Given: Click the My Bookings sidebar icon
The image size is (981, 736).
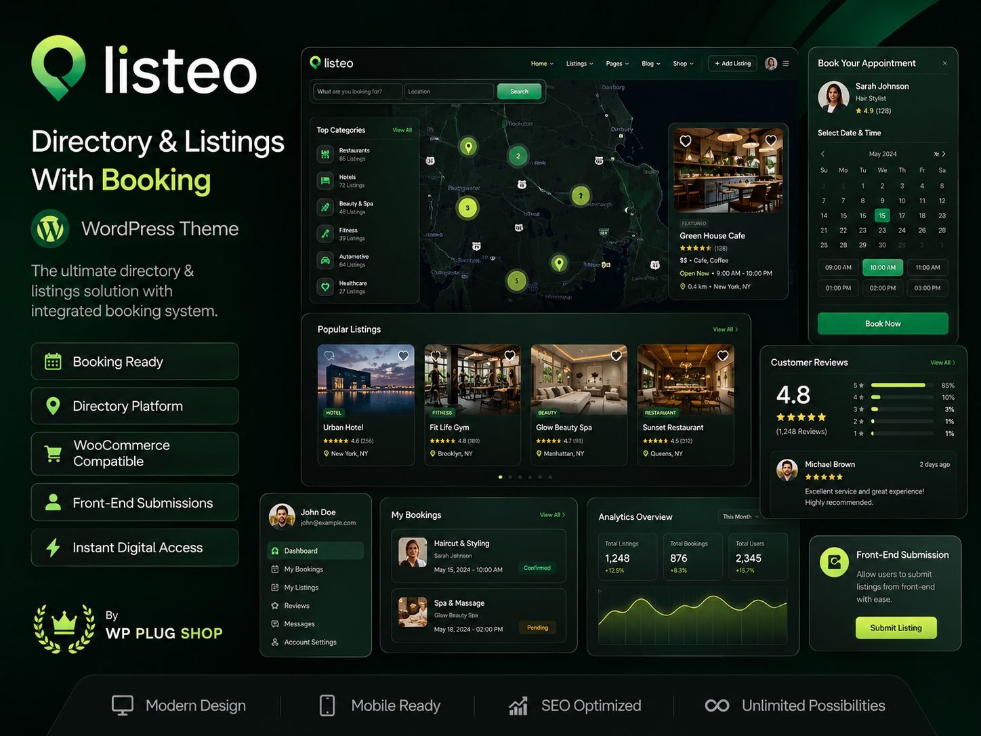Looking at the screenshot, I should click(274, 569).
